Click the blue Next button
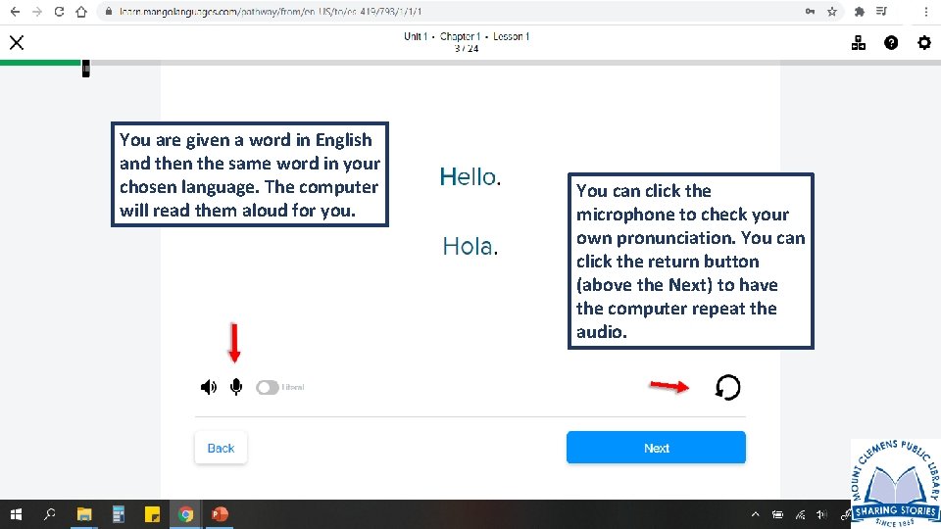941x529 pixels. pyautogui.click(x=656, y=448)
